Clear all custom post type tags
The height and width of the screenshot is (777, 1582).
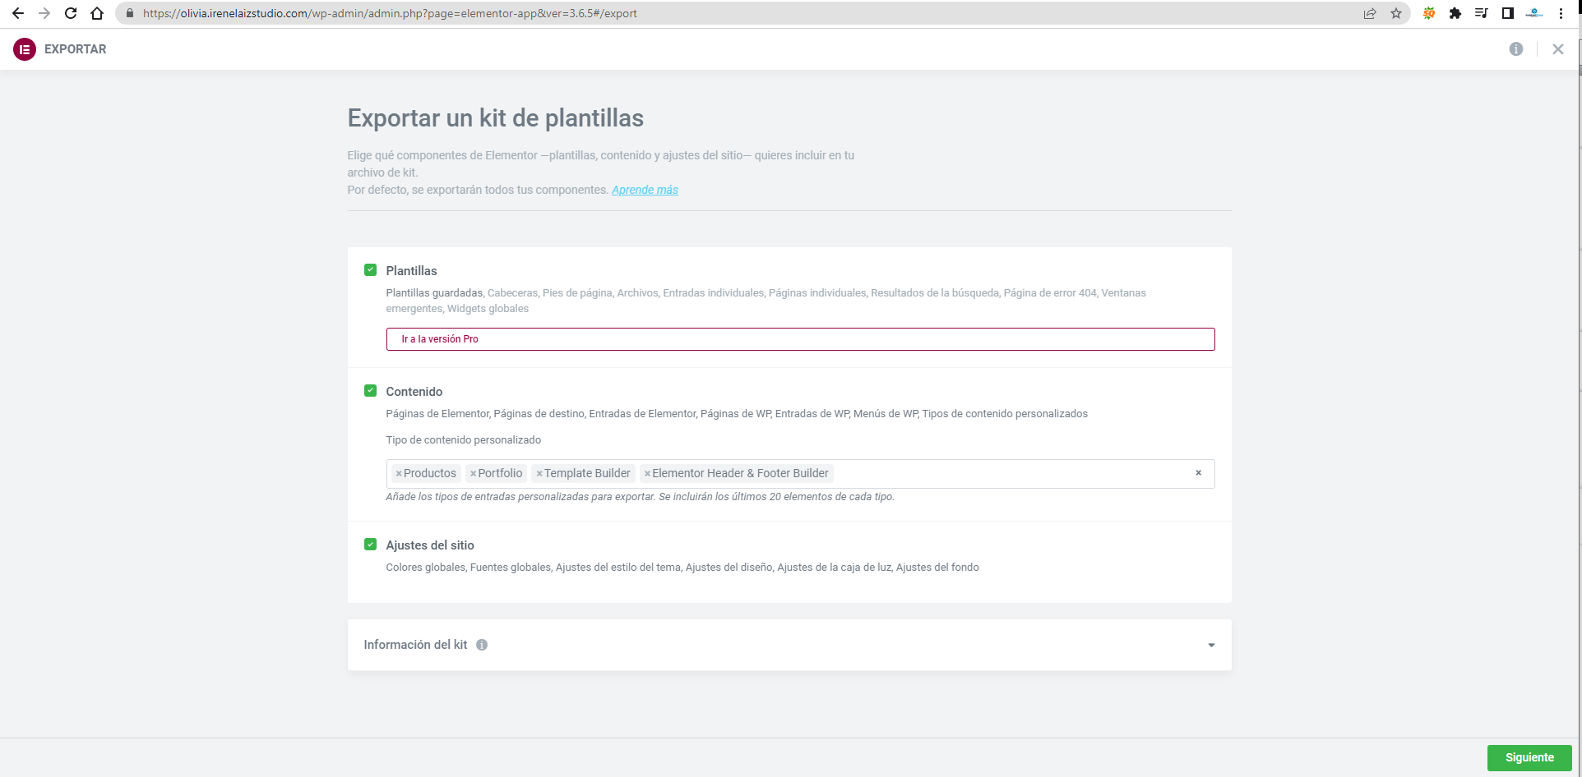[1199, 473]
